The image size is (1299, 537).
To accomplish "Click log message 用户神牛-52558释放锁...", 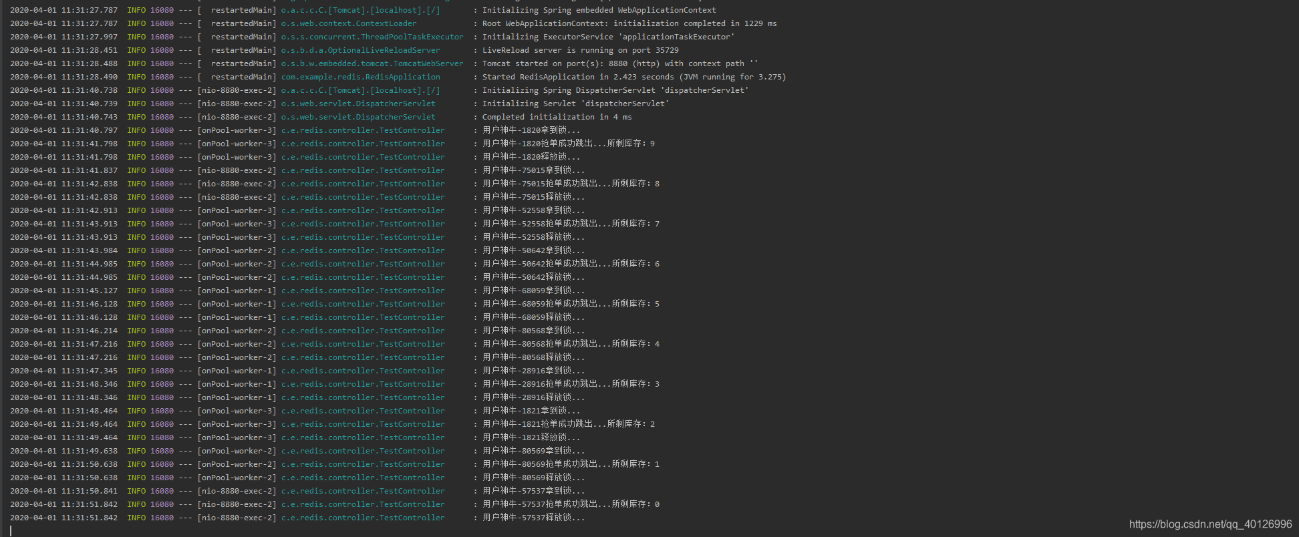I will pyautogui.click(x=534, y=237).
